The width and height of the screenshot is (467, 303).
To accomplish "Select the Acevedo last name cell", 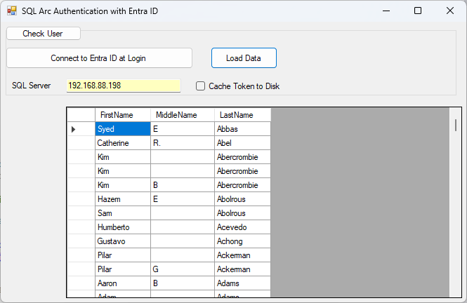I will [x=242, y=227].
